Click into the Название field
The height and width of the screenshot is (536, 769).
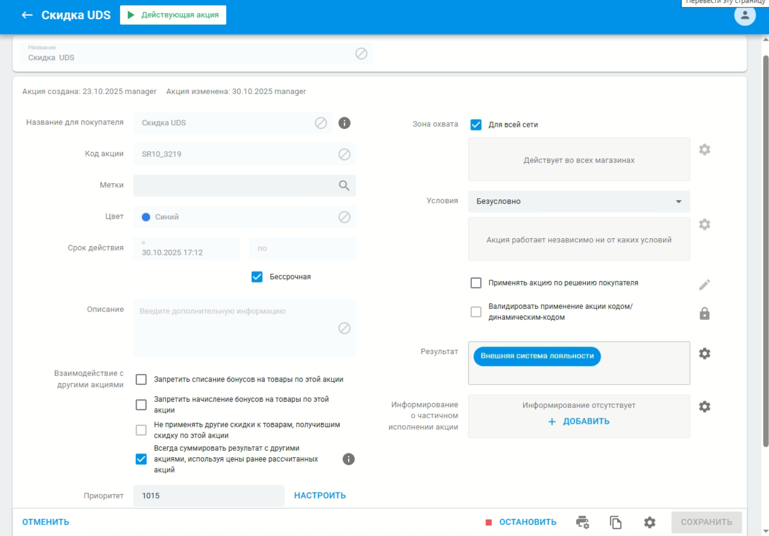pyautogui.click(x=196, y=54)
